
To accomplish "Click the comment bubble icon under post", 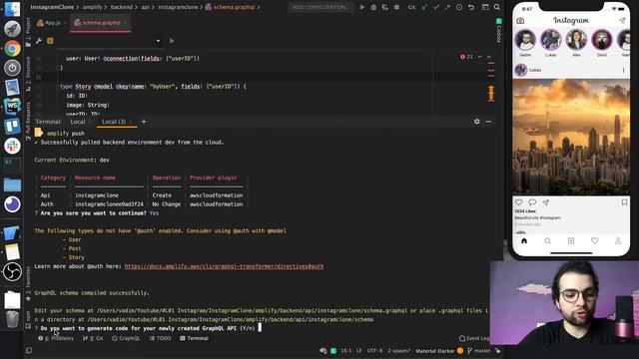I will (532, 202).
